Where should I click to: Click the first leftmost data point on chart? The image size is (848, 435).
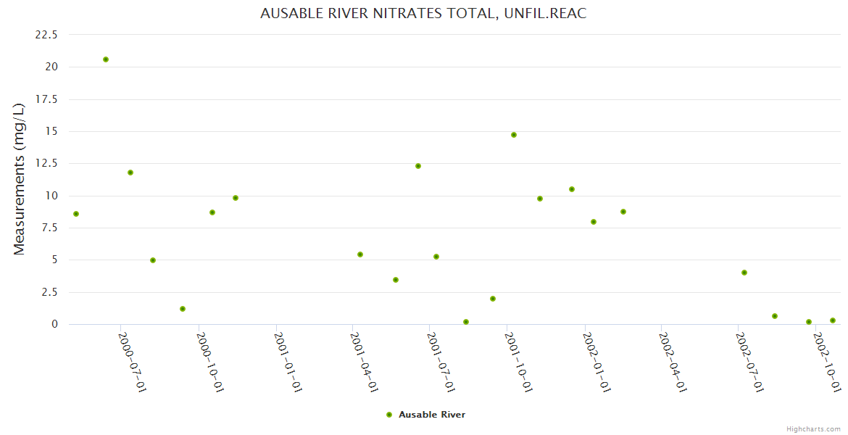76,214
